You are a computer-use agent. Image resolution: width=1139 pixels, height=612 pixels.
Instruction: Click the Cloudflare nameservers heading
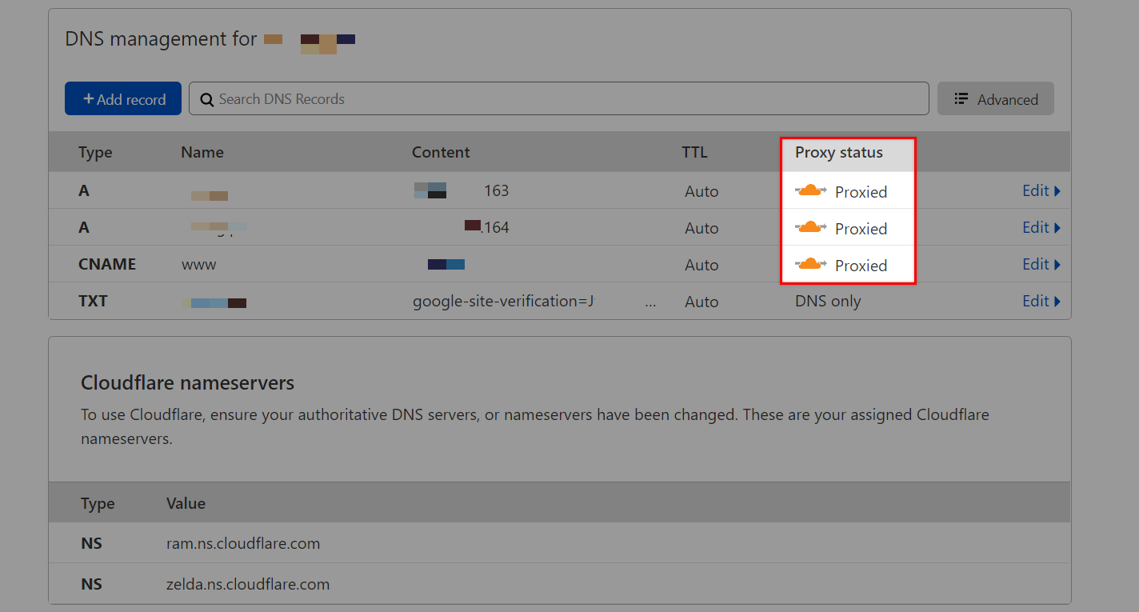click(187, 382)
